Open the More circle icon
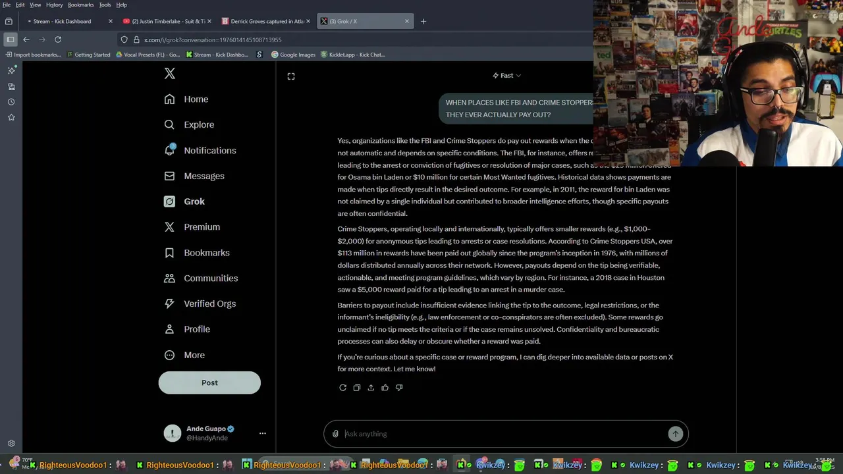 click(x=169, y=355)
